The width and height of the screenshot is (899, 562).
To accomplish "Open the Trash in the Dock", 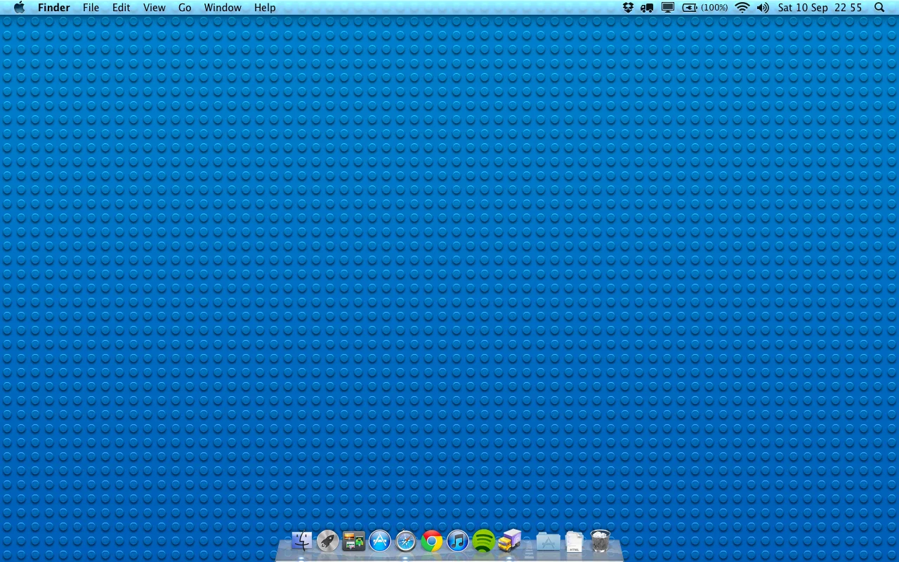I will [601, 541].
